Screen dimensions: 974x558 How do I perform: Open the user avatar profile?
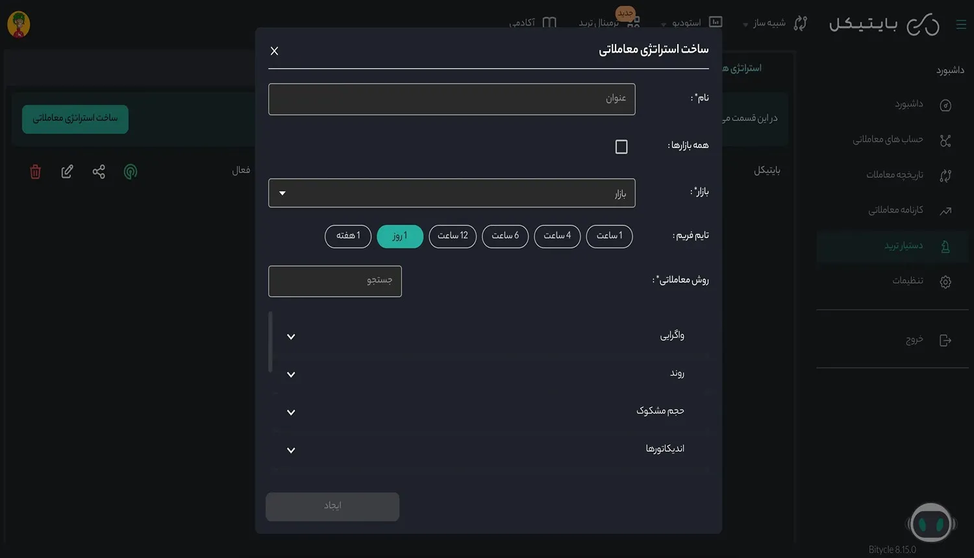pyautogui.click(x=18, y=25)
